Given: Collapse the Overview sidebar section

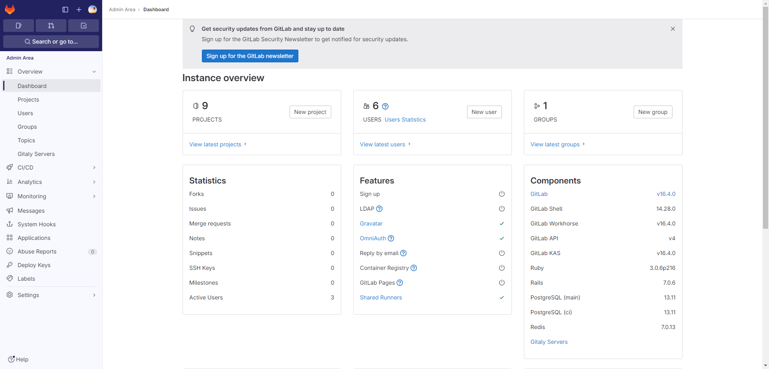Looking at the screenshot, I should [51, 72].
